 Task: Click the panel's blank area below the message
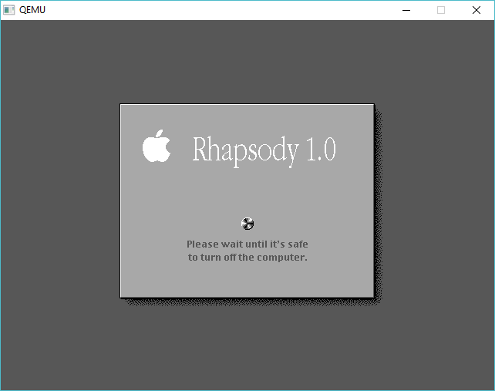pos(247,281)
